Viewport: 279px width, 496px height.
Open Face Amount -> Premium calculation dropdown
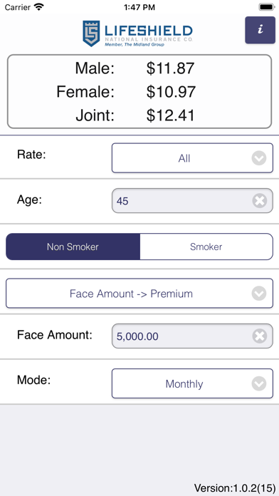(x=139, y=294)
